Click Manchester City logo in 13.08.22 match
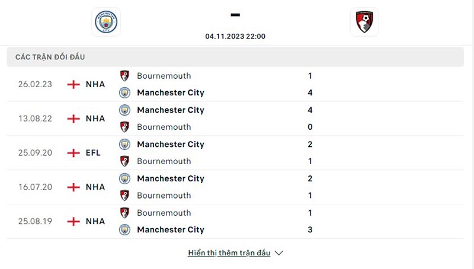 [x=124, y=110]
